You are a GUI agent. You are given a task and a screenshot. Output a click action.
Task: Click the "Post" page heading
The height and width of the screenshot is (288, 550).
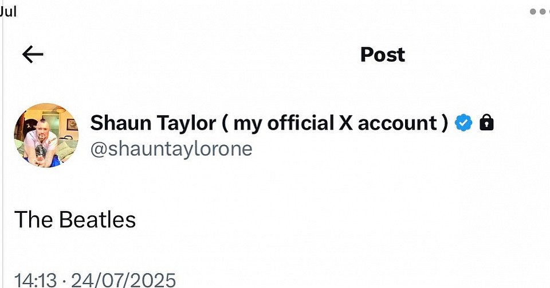(x=382, y=55)
